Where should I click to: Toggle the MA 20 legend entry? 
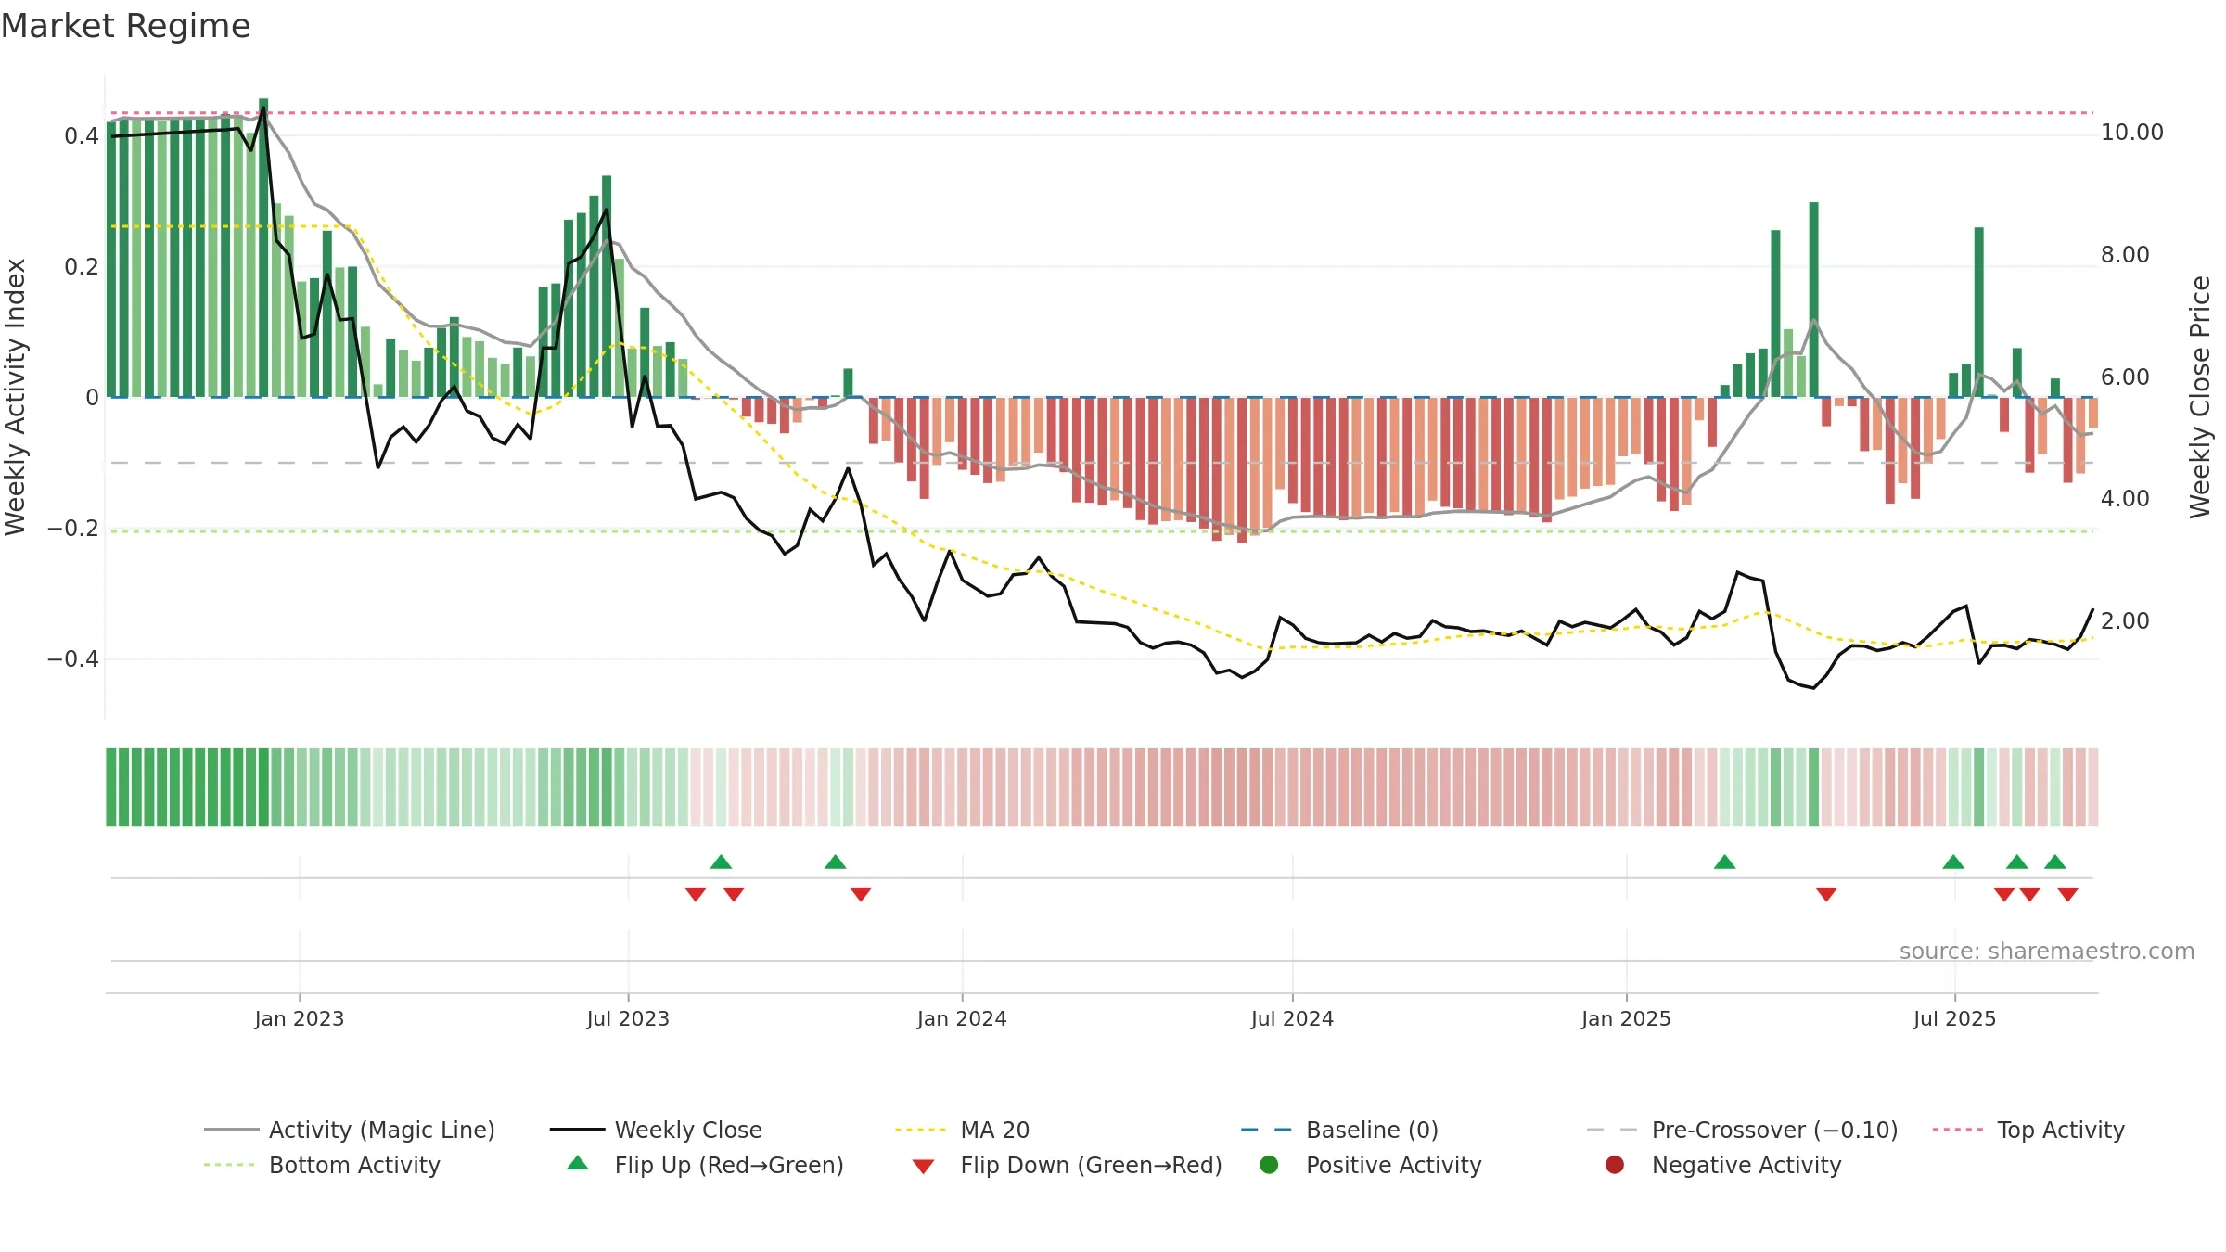(962, 1130)
